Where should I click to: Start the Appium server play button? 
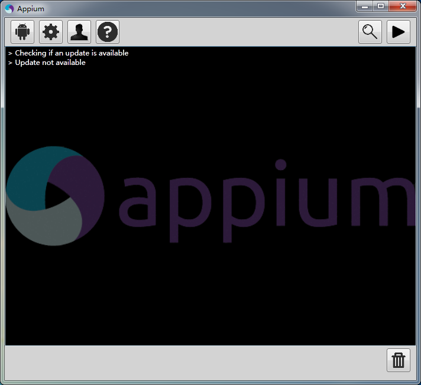point(399,32)
